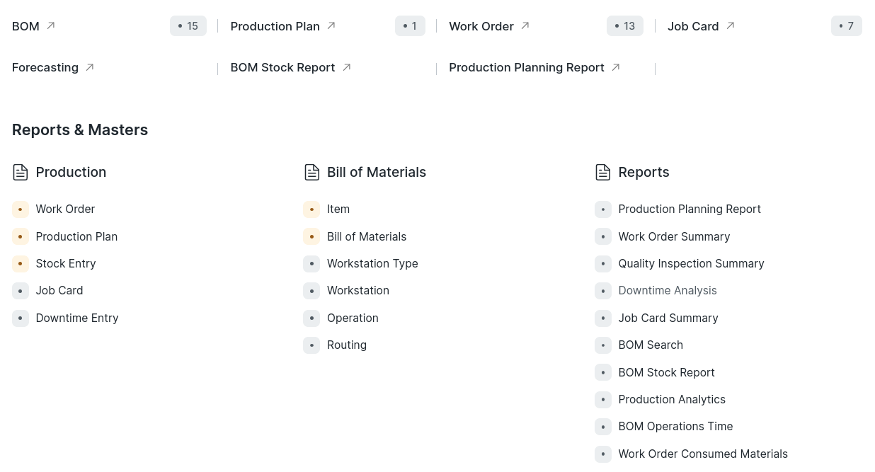875x472 pixels.
Task: Click the orange dot beside Stock Entry
Action: click(21, 264)
